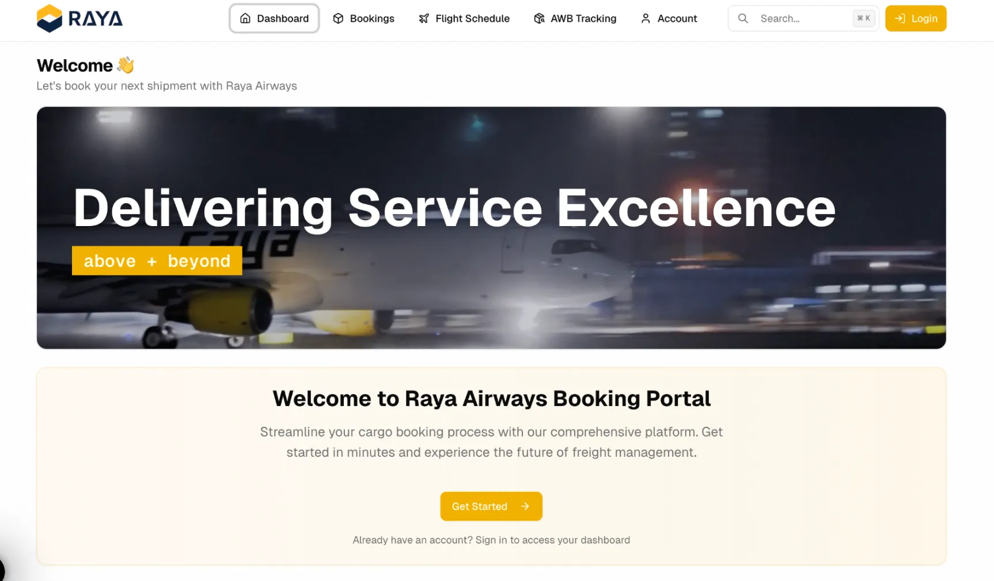Viewport: 994px width, 581px height.
Task: Focus the Search input field
Action: pos(803,18)
